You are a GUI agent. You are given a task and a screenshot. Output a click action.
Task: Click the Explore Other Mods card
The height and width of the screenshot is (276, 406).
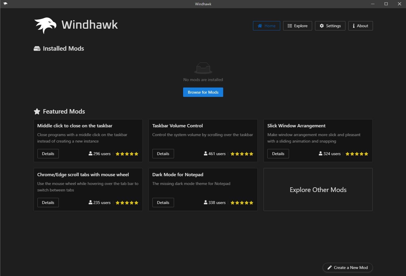pos(318,189)
